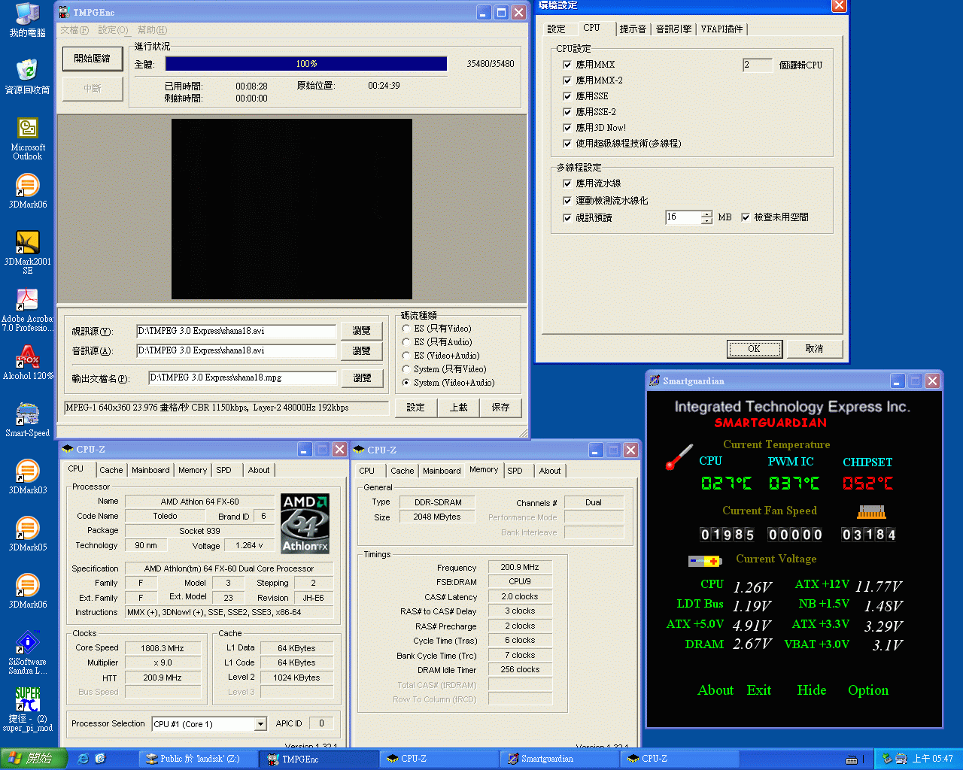Switch to the SPD tab in right CPU-Z
Image resolution: width=963 pixels, height=770 pixels.
[x=515, y=471]
